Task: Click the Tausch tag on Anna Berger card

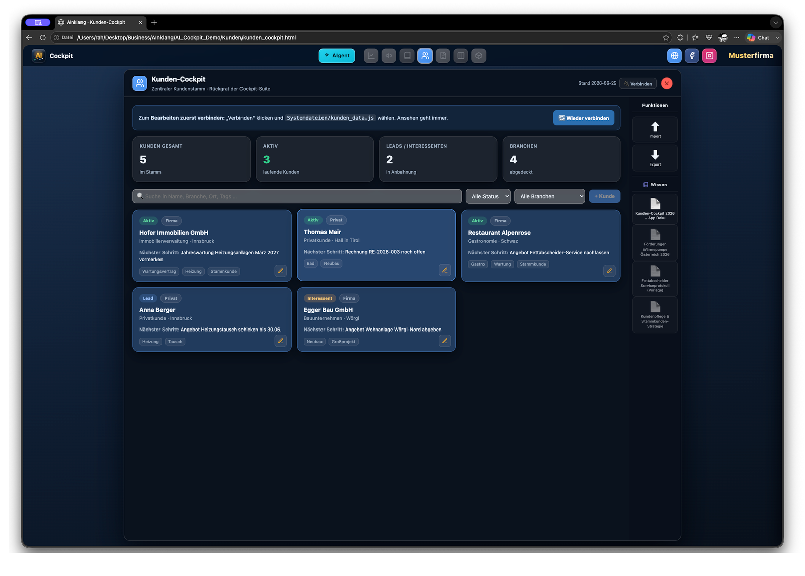Action: (175, 342)
